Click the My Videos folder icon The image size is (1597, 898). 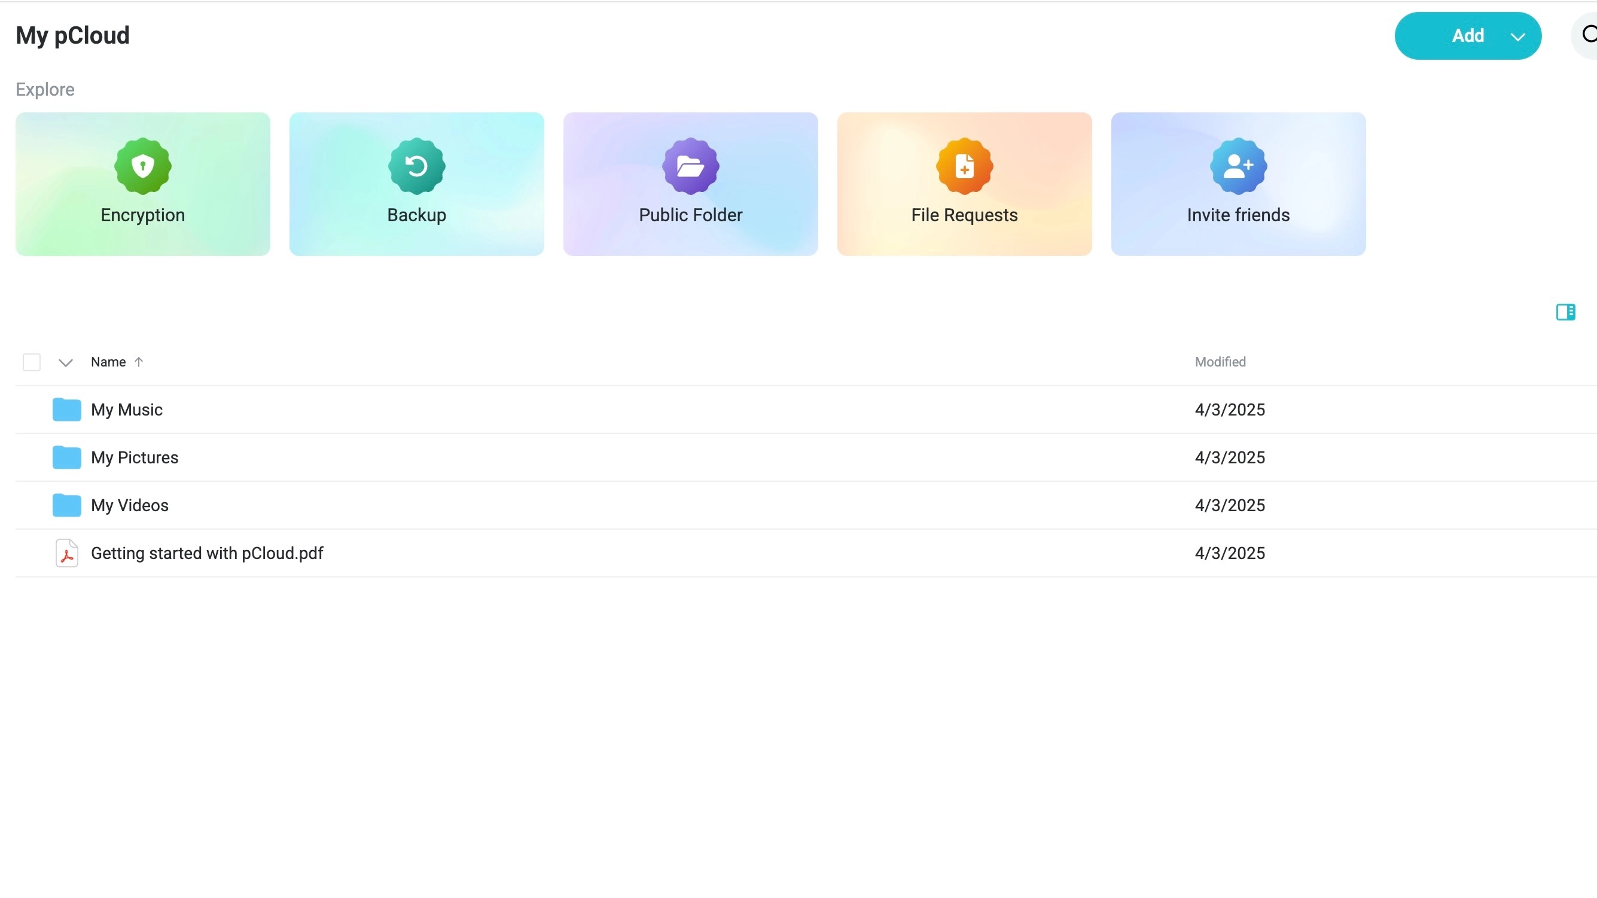[x=66, y=505]
